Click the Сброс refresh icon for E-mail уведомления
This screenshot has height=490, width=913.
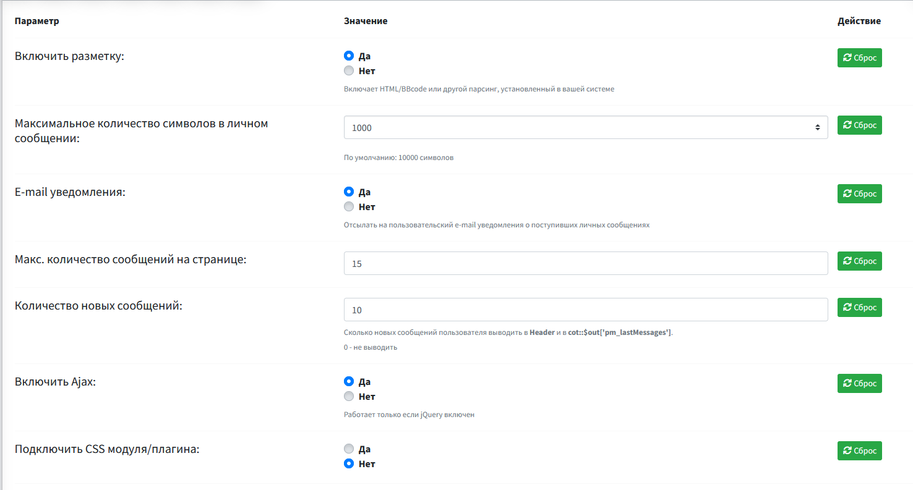point(847,193)
